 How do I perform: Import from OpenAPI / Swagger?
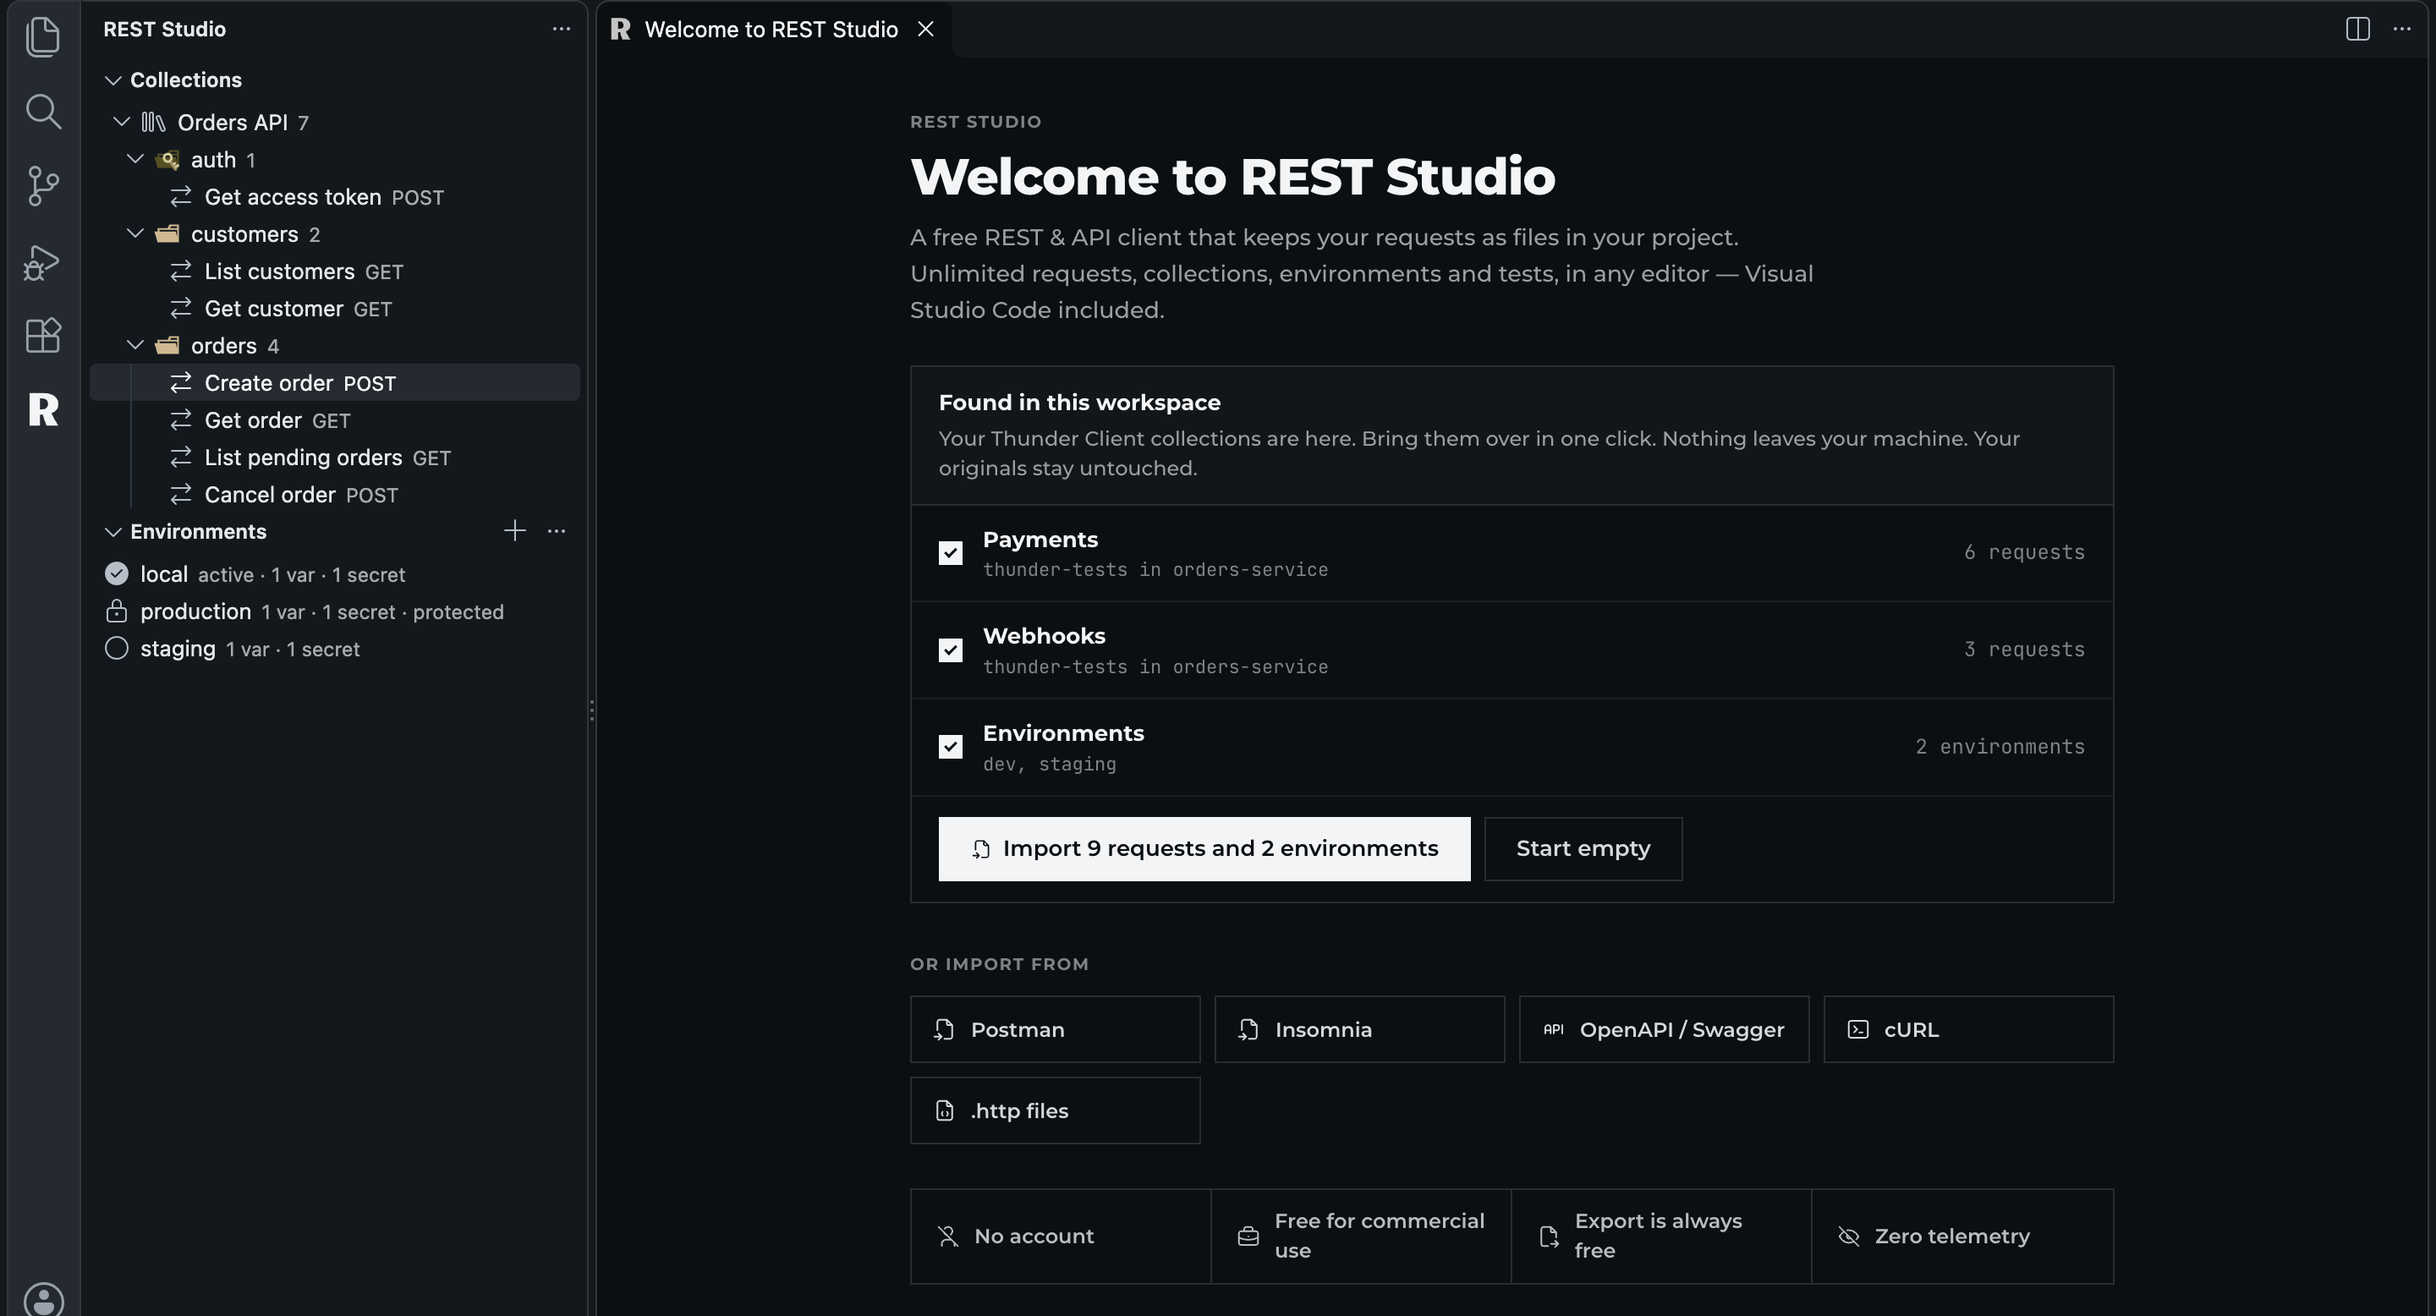[x=1664, y=1029]
